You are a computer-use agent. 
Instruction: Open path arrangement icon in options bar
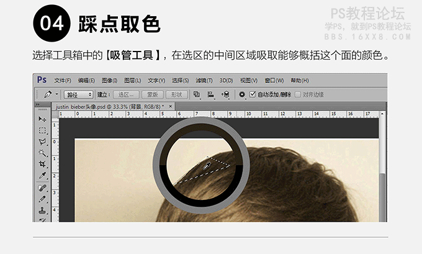(x=225, y=94)
